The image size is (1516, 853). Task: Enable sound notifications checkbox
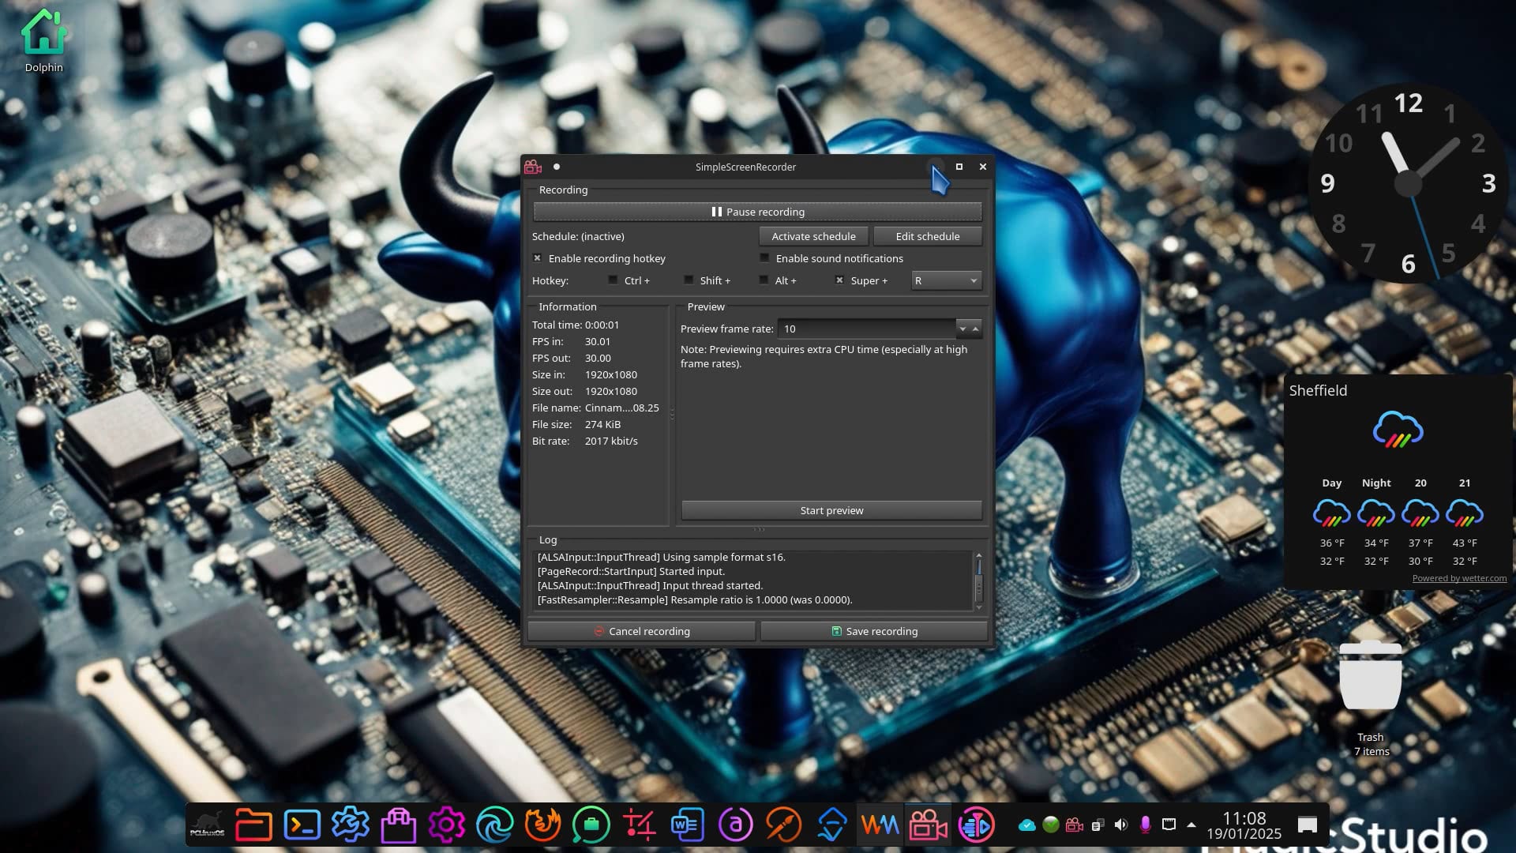point(764,258)
